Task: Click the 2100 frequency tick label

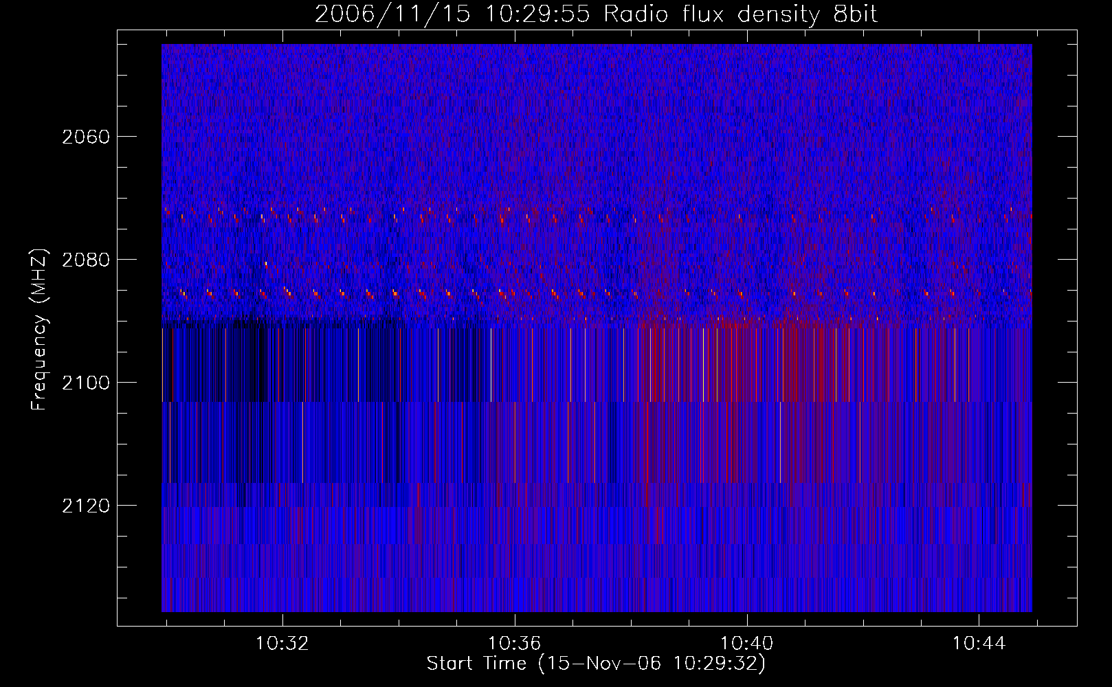Action: 86,383
